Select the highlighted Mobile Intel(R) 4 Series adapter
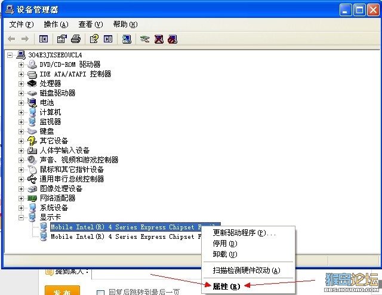 coord(126,227)
